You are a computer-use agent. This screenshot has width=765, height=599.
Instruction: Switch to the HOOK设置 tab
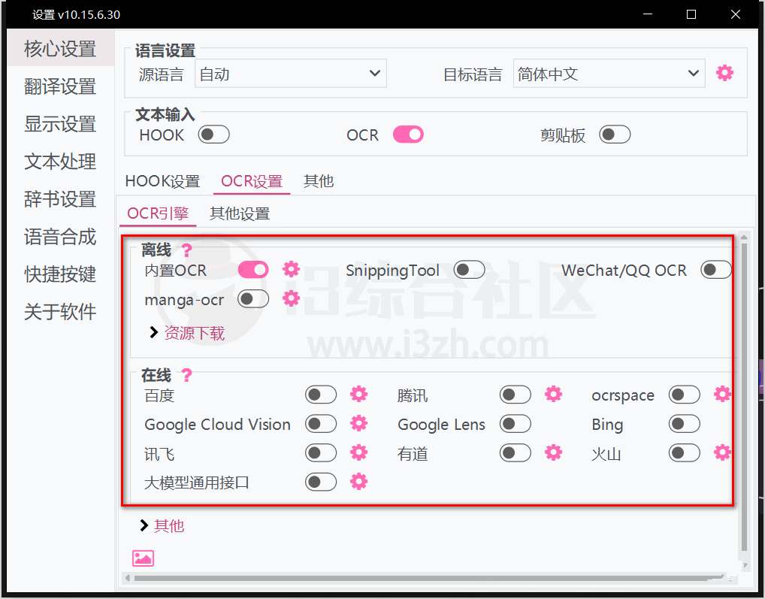click(162, 181)
